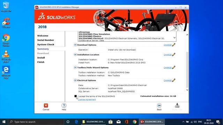This screenshot has width=223, height=125.
Task: Select the Summary step
Action: [x=43, y=49]
